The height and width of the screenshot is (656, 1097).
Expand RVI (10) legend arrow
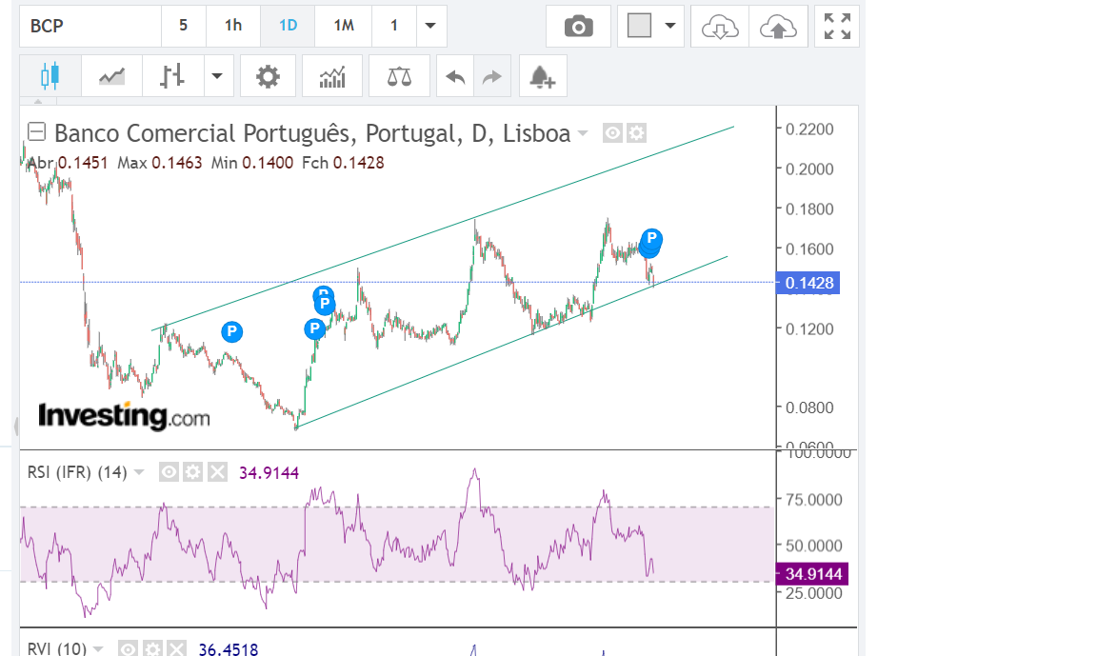coord(98,649)
